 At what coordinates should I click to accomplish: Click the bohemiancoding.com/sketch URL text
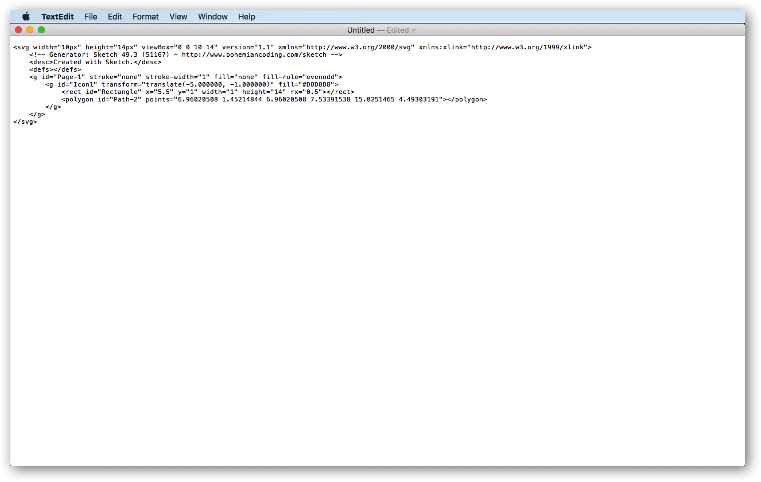[x=254, y=54]
